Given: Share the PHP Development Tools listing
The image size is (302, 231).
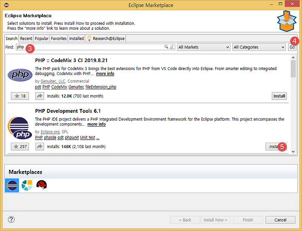Looking at the screenshot, I should 39,146.
